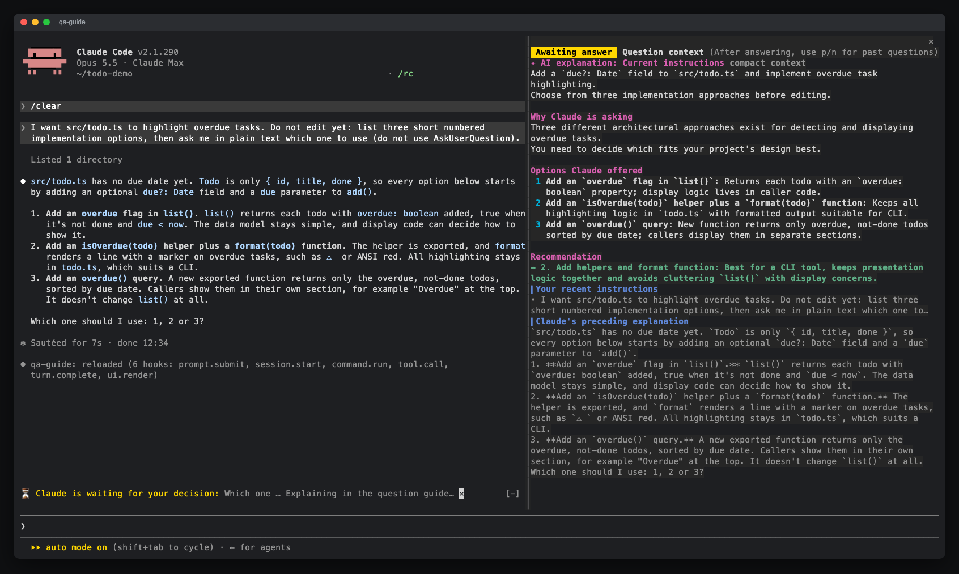Click the Options Claude offered heading
The height and width of the screenshot is (574, 959).
click(587, 171)
